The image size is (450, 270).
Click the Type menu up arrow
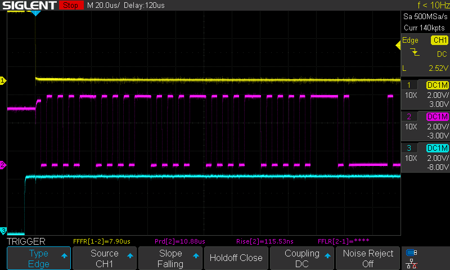pyautogui.click(x=64, y=255)
